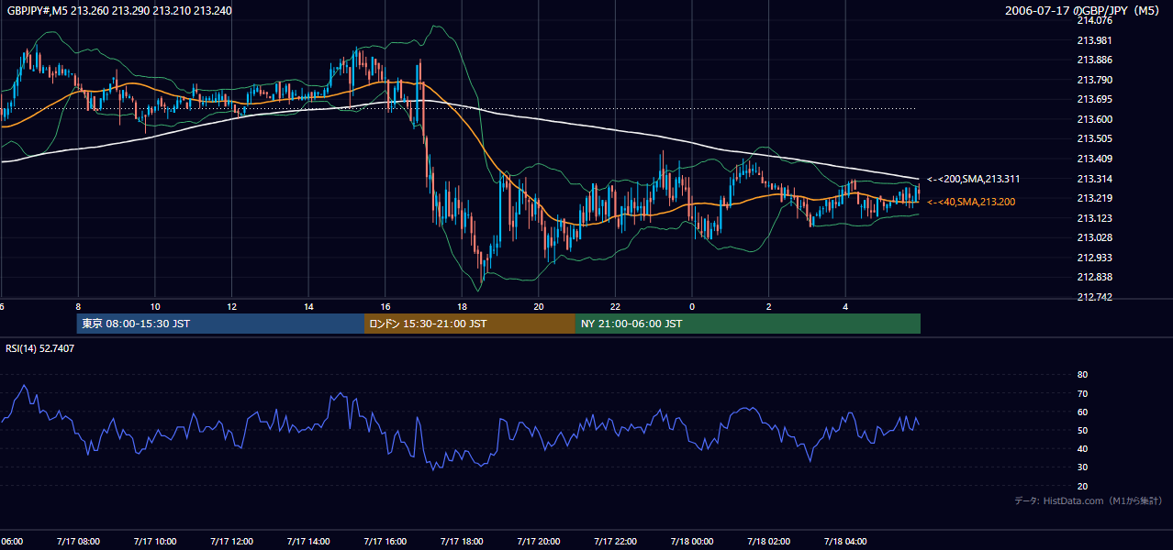Screen dimensions: 1173x550
Task: Click the 212.742 price axis label
Action: click(1093, 297)
